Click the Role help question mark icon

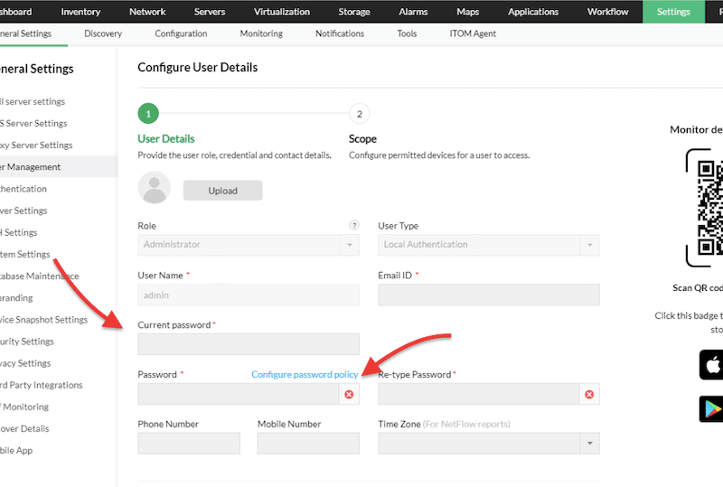coord(354,225)
